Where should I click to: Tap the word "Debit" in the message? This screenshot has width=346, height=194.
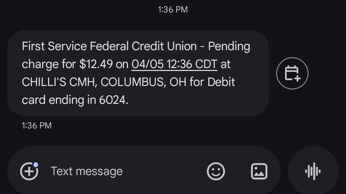(221, 82)
